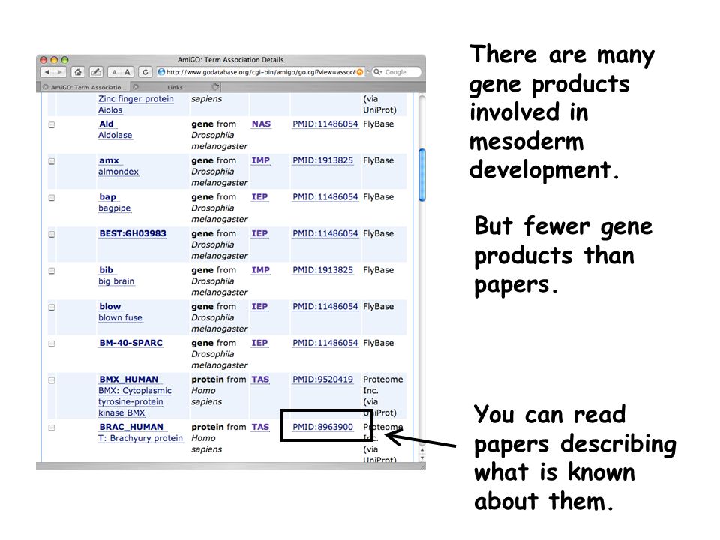Tick the checkbox for BEST:GH03983 row
The image size is (720, 540).
[52, 234]
